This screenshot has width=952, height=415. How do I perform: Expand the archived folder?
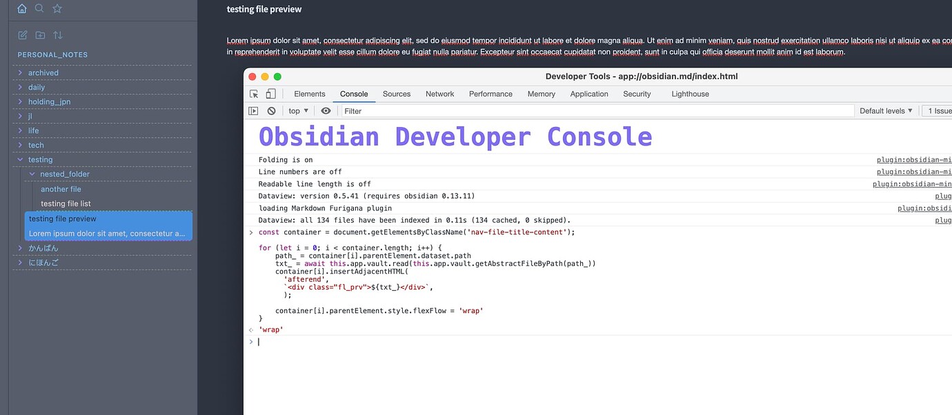[x=43, y=72]
